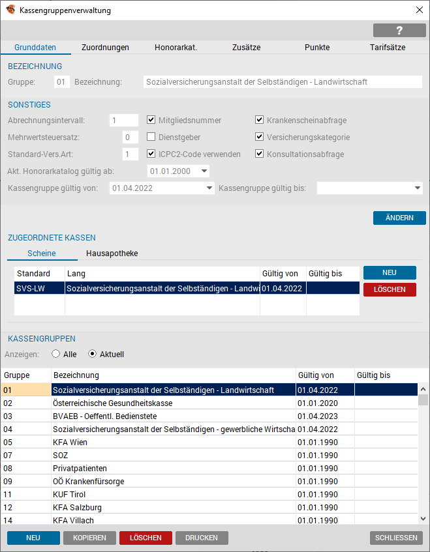Open the Honorarkat. tab
This screenshot has height=552, width=430.
pos(176,48)
